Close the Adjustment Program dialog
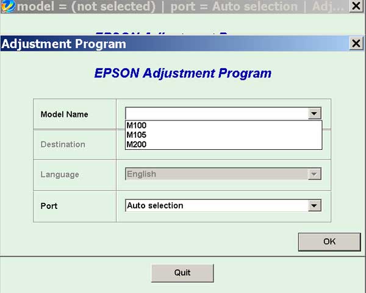The width and height of the screenshot is (366, 293). click(356, 43)
